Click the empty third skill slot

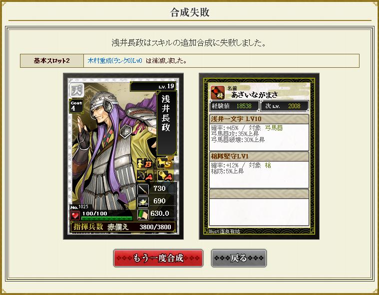[259, 207]
